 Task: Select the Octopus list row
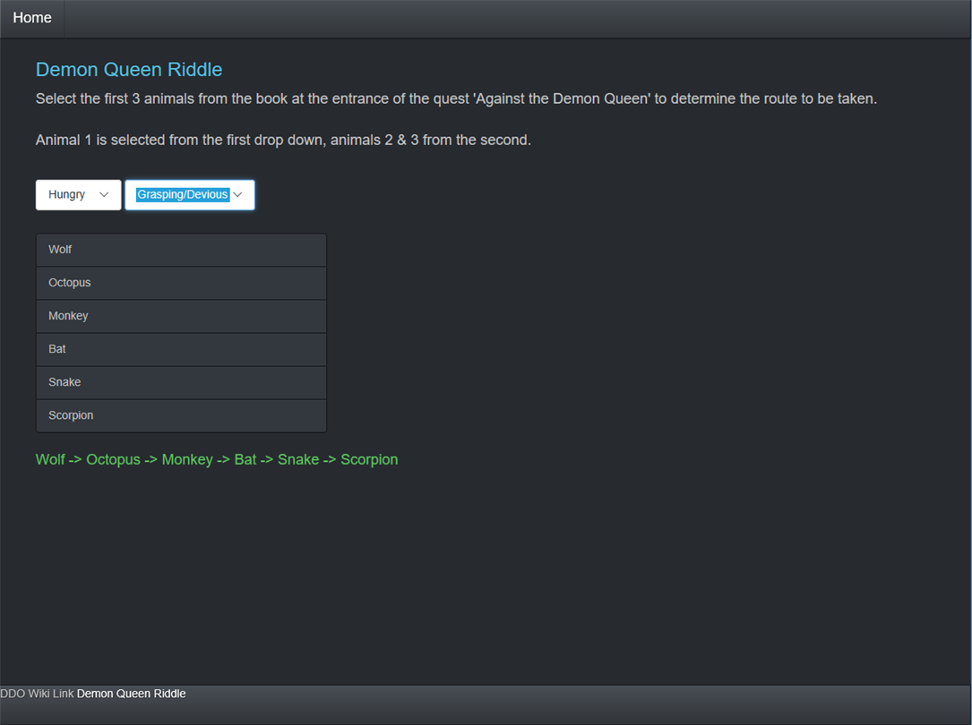181,284
